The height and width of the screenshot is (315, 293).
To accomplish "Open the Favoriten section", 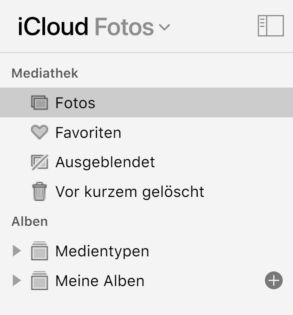I will tap(88, 132).
